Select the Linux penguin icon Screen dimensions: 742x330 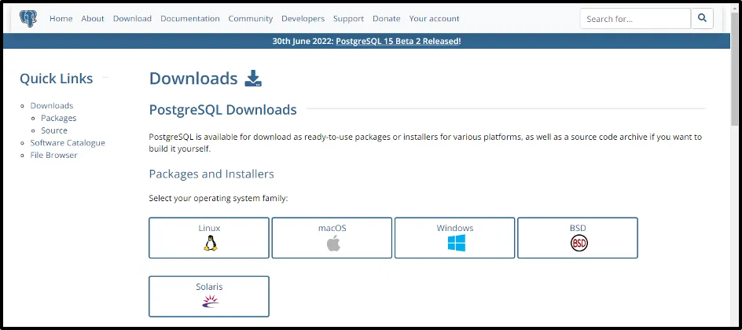tap(210, 244)
